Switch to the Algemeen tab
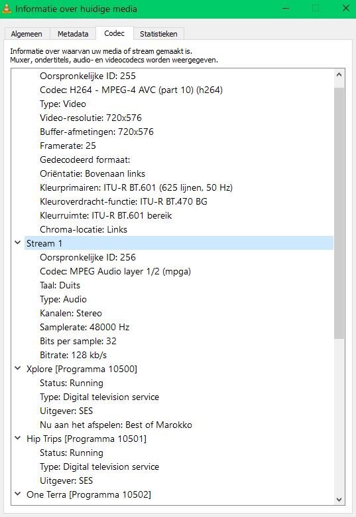The image size is (356, 517). [27, 34]
